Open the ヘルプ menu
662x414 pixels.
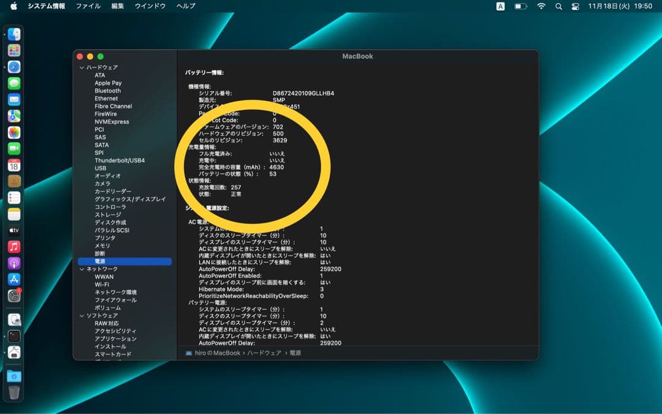(x=185, y=6)
